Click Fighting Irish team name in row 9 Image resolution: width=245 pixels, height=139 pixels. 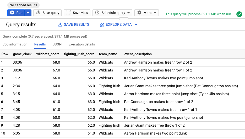click(109, 125)
